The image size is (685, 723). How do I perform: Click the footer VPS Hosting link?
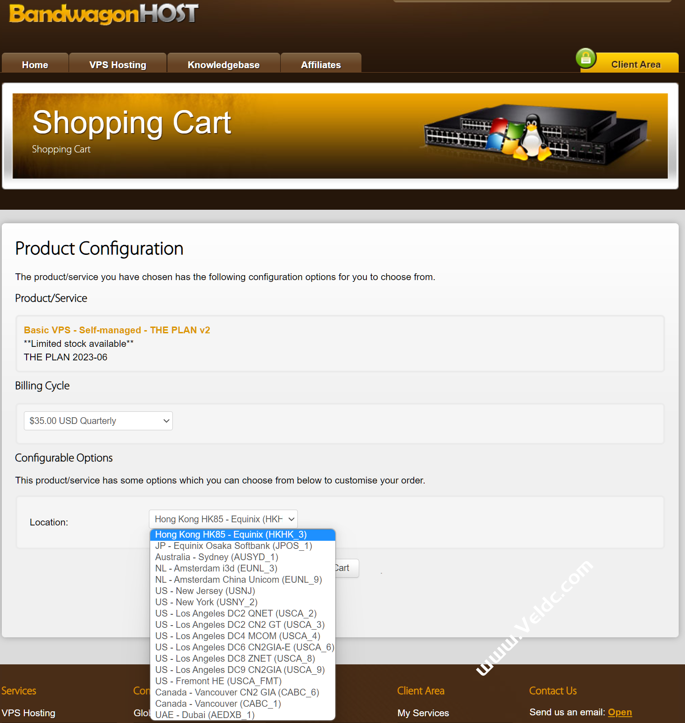point(28,713)
